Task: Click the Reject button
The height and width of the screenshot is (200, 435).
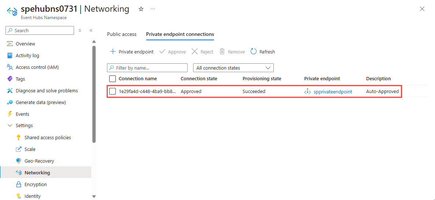Action: point(203,52)
